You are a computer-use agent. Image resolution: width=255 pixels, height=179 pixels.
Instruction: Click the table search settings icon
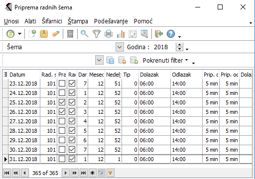pyautogui.click(x=144, y=34)
